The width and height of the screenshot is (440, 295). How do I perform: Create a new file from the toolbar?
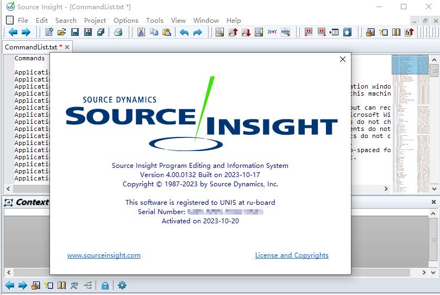(x=49, y=32)
